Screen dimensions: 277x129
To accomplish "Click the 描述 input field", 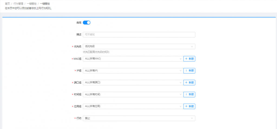I will tap(139, 35).
